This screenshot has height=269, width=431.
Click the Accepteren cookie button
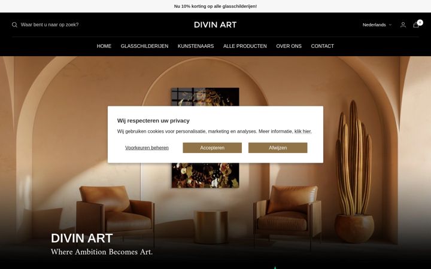click(212, 148)
